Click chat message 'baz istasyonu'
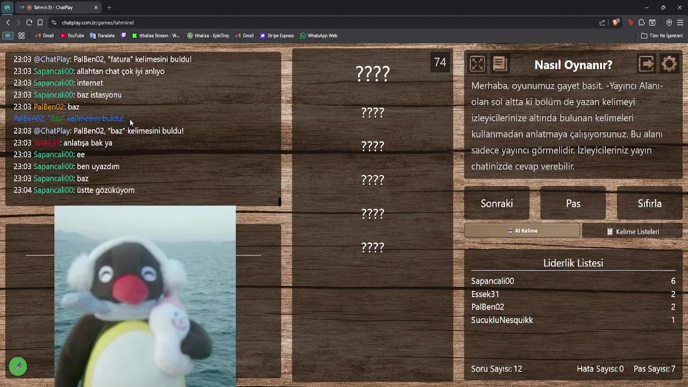The height and width of the screenshot is (387, 688). pyautogui.click(x=99, y=95)
